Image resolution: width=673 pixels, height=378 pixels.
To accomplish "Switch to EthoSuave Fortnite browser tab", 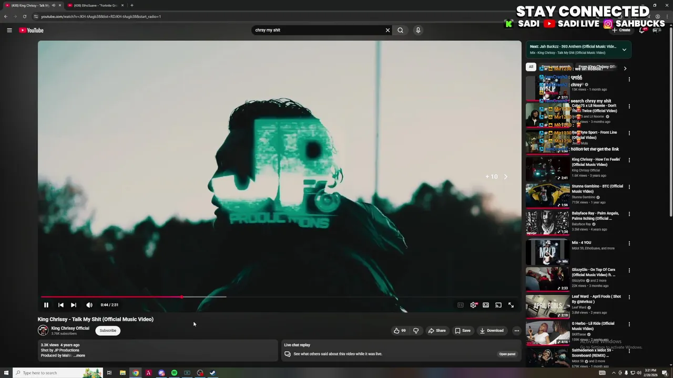I will [x=95, y=5].
